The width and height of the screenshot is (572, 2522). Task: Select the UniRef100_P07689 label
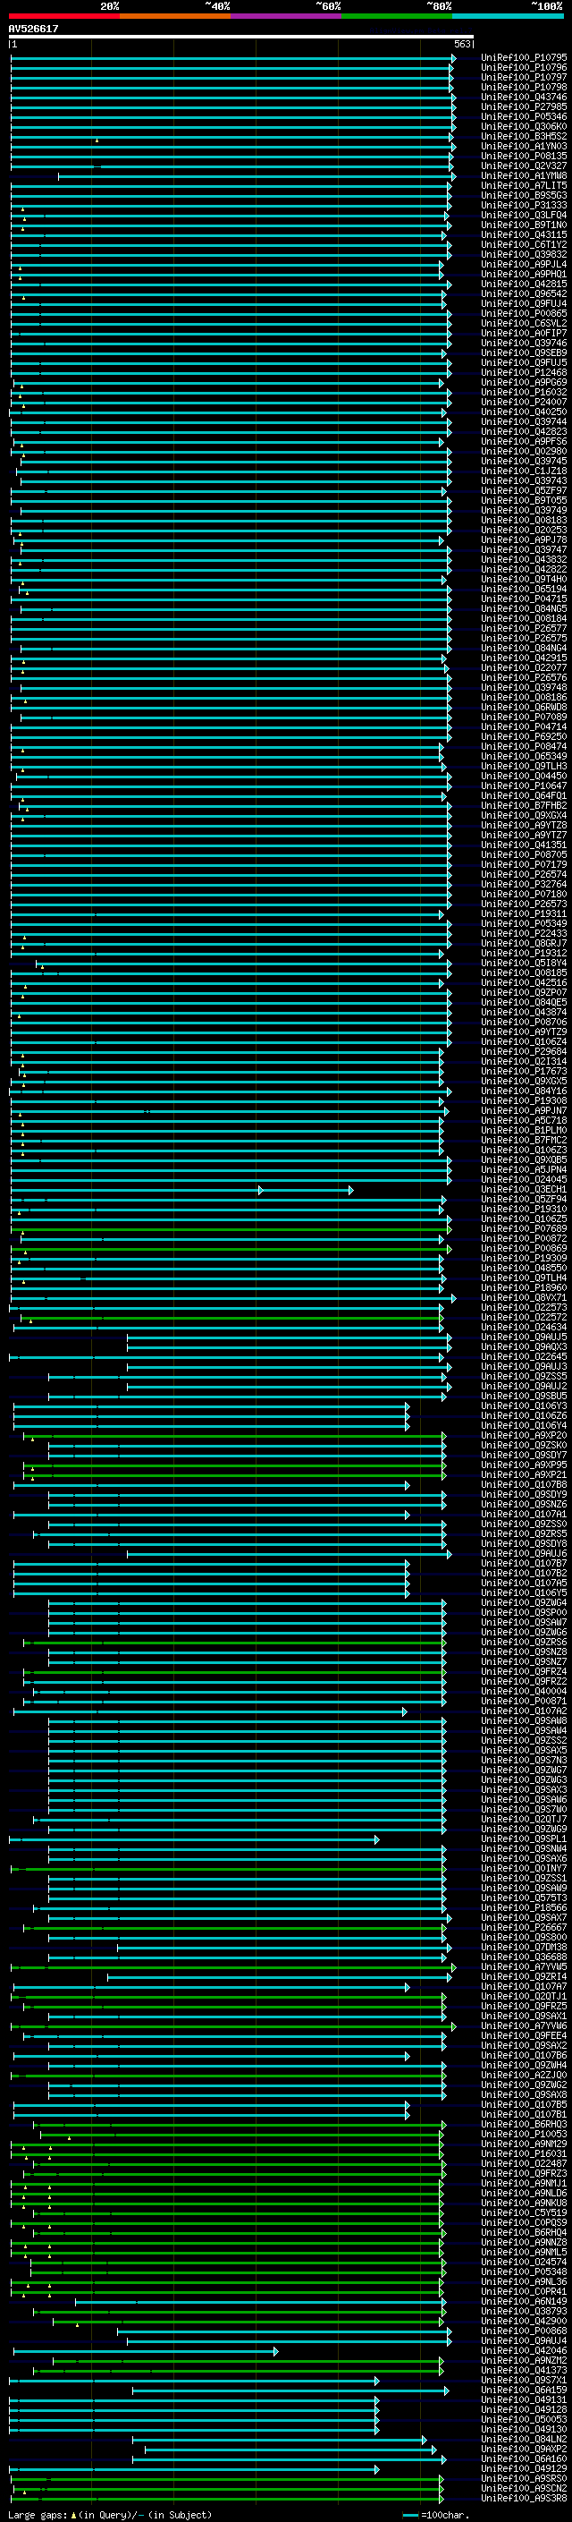[x=524, y=1228]
